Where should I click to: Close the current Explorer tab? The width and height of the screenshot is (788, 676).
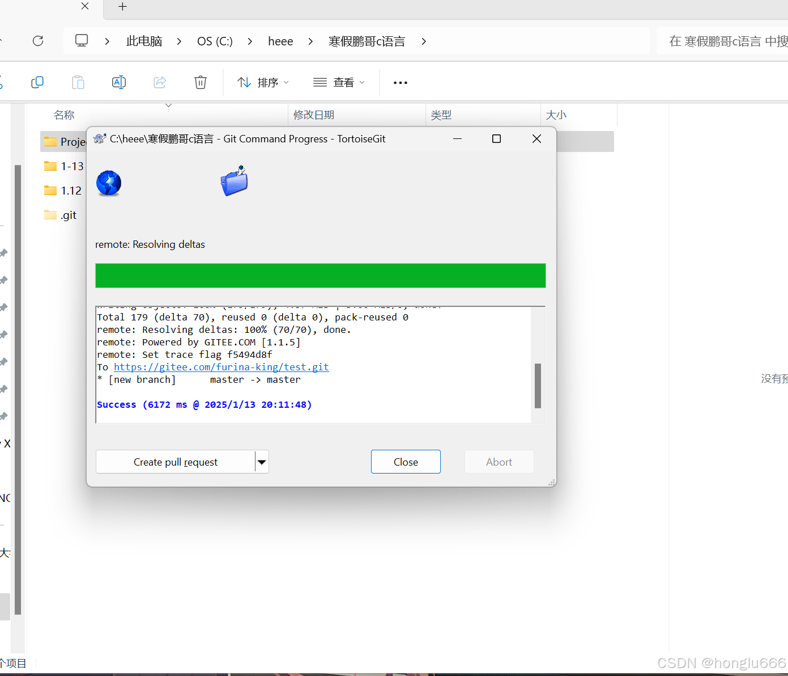coord(85,6)
